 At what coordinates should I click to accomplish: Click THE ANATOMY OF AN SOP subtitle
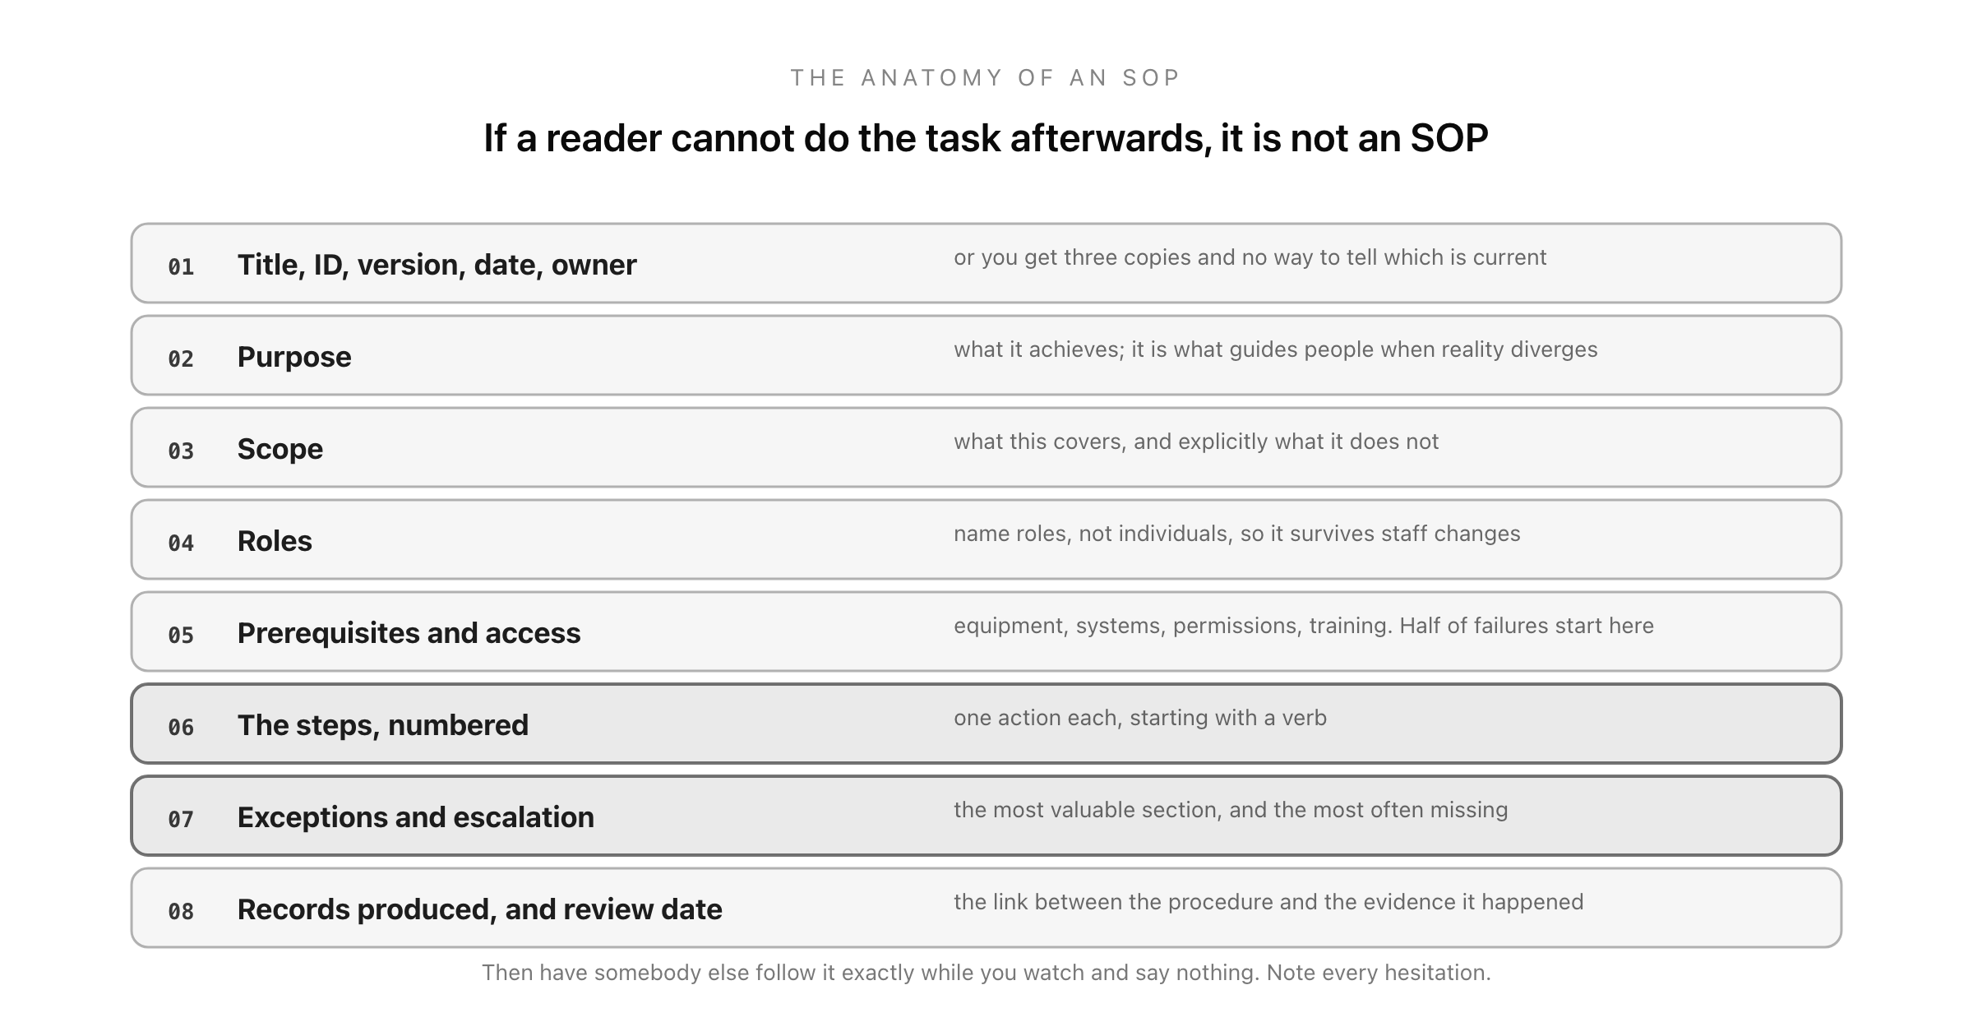point(986,77)
